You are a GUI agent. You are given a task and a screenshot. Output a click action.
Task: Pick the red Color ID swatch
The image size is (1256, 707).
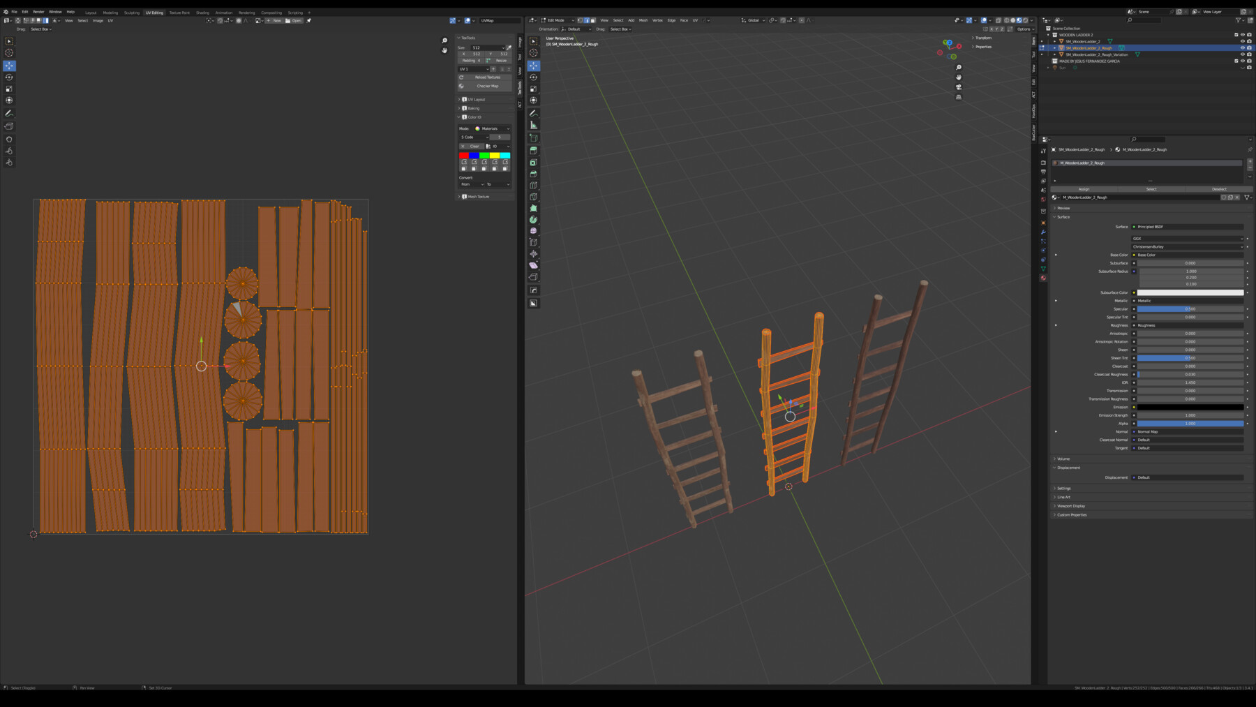[464, 154]
